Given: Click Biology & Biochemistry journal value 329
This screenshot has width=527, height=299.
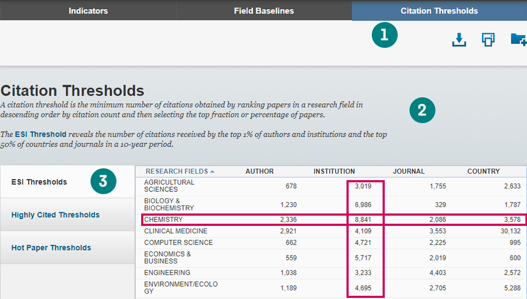Looking at the screenshot, I should tap(440, 205).
